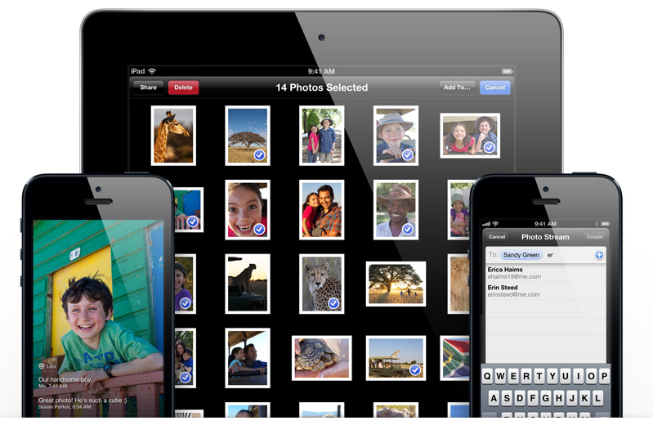Tap Create in Photo Stream header
The image size is (653, 434).
click(x=594, y=237)
